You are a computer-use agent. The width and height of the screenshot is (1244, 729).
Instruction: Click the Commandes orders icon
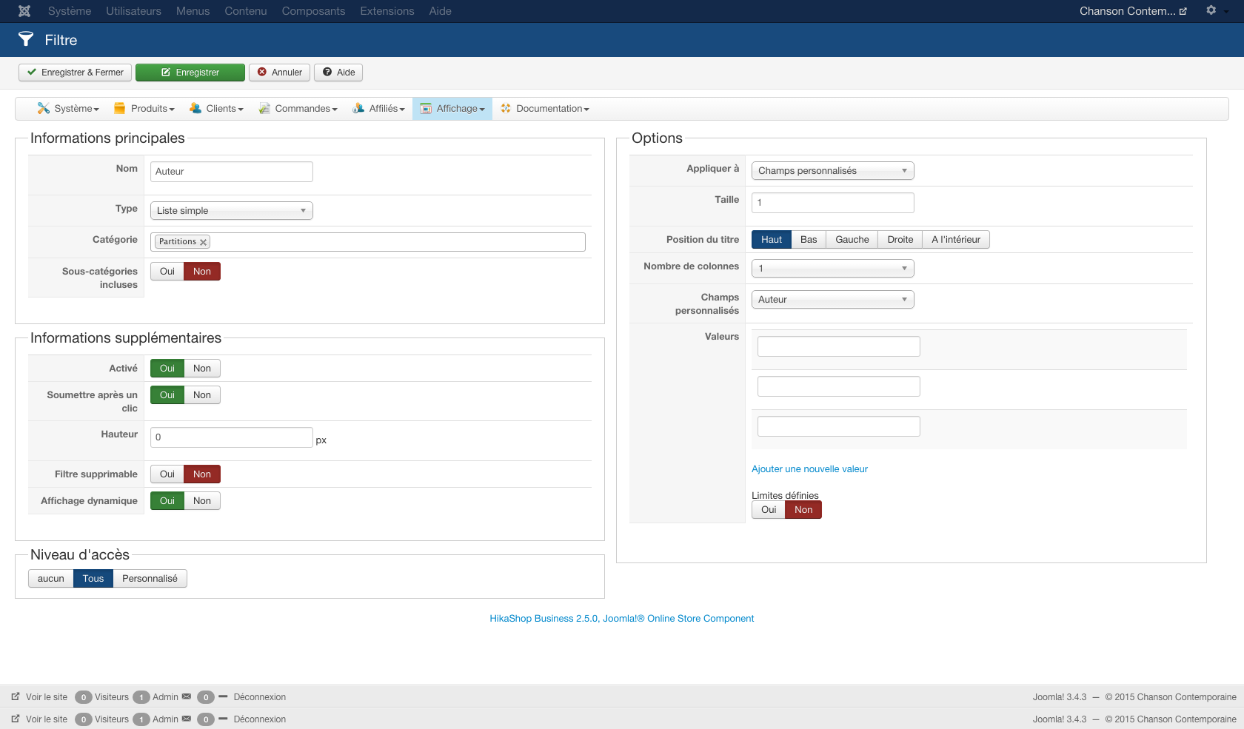(x=264, y=108)
